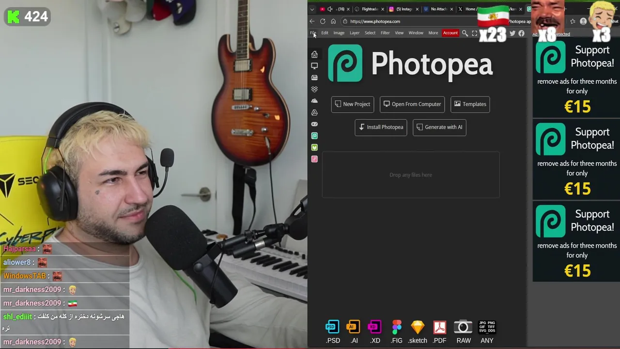The width and height of the screenshot is (620, 349).
Task: Click the middle Support Photopea €15 ad
Action: (576, 160)
